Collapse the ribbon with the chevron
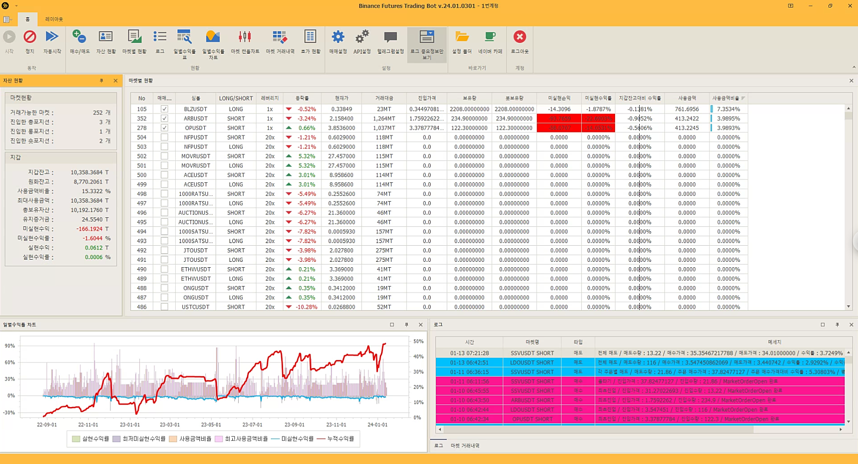 click(x=854, y=67)
